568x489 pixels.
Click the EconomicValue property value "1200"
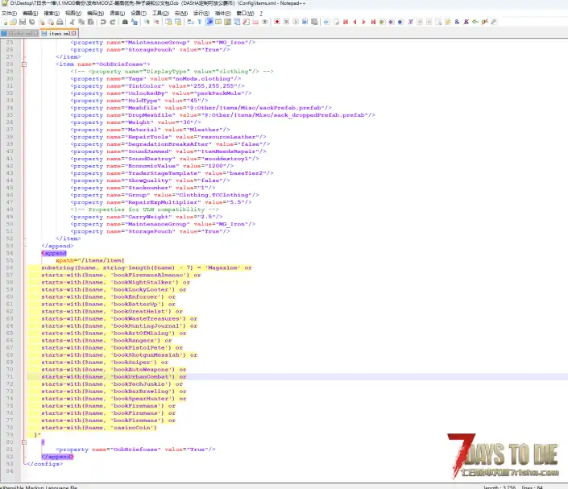(215, 166)
